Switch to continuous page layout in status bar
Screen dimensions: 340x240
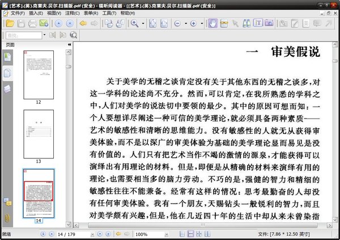(x=190, y=234)
